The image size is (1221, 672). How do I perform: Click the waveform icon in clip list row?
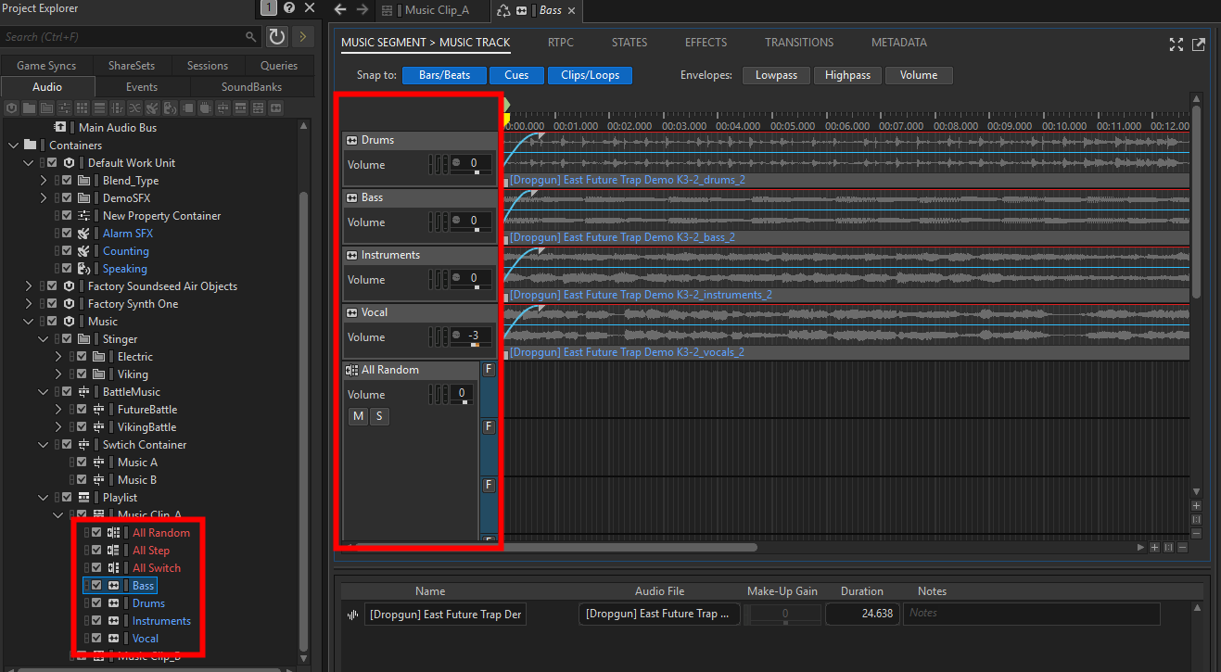[352, 615]
